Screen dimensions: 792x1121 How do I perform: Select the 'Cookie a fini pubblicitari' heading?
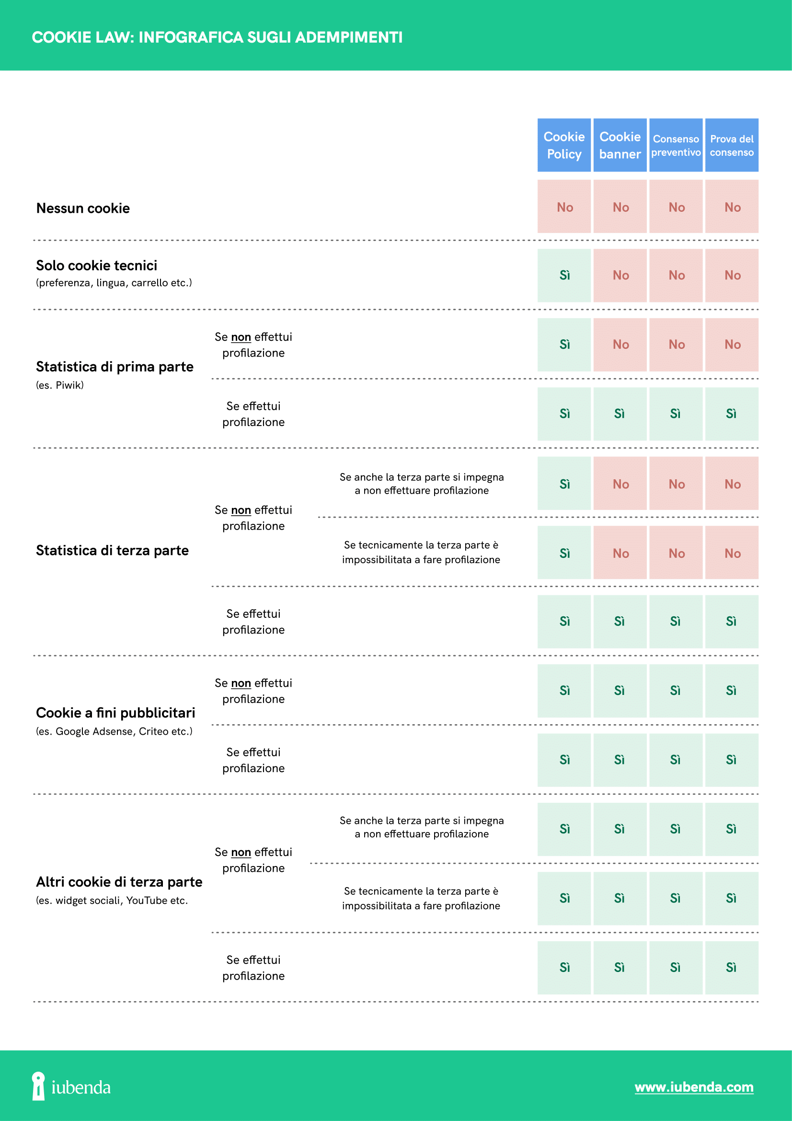point(115,713)
